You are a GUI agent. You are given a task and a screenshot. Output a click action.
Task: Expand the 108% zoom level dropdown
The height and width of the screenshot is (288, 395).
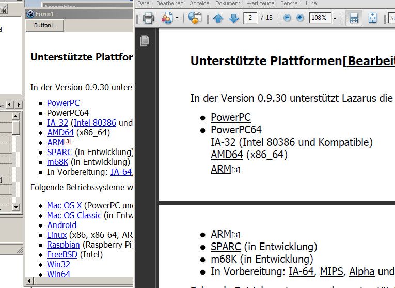[335, 18]
